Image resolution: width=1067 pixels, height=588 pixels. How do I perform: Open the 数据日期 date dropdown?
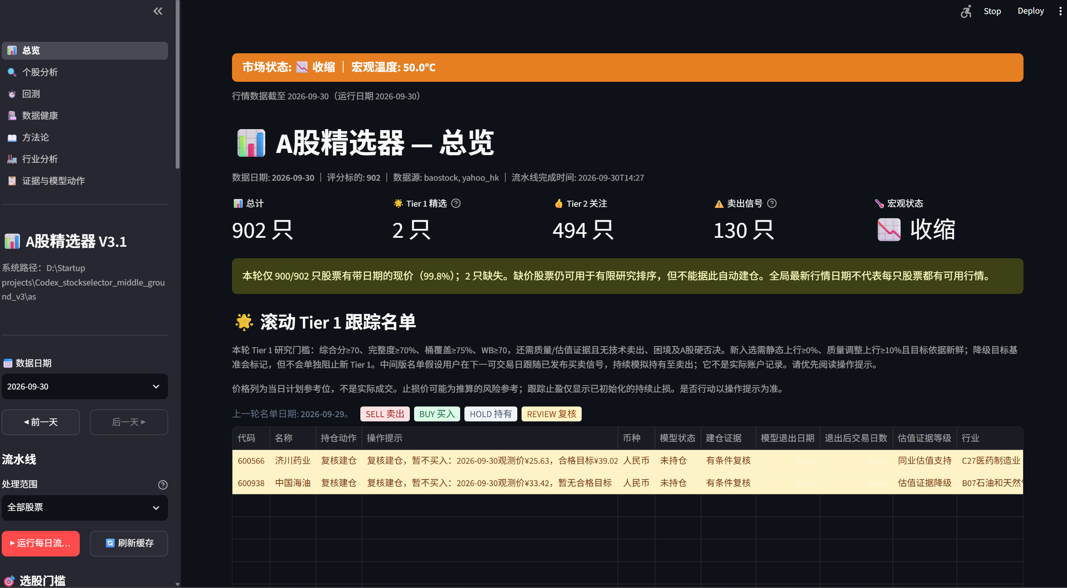[85, 386]
